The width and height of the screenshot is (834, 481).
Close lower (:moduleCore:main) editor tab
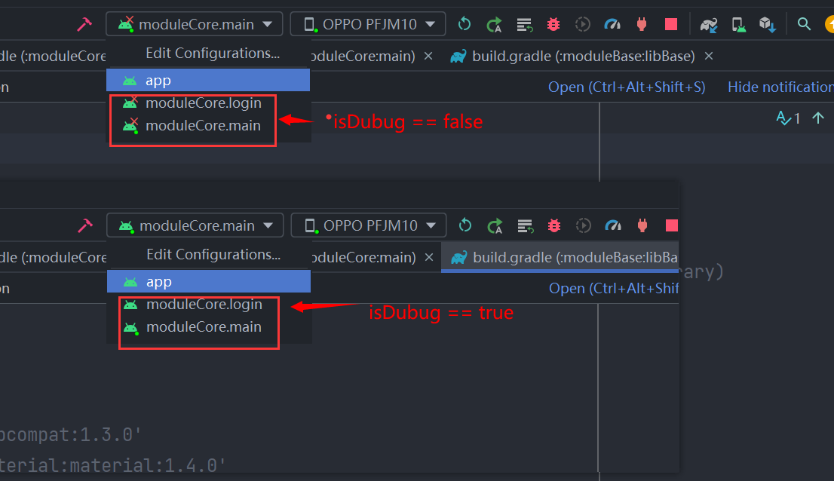pos(429,257)
